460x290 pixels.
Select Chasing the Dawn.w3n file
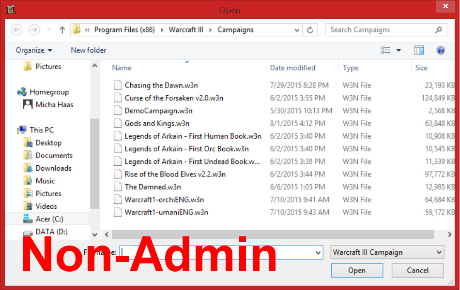tap(161, 85)
